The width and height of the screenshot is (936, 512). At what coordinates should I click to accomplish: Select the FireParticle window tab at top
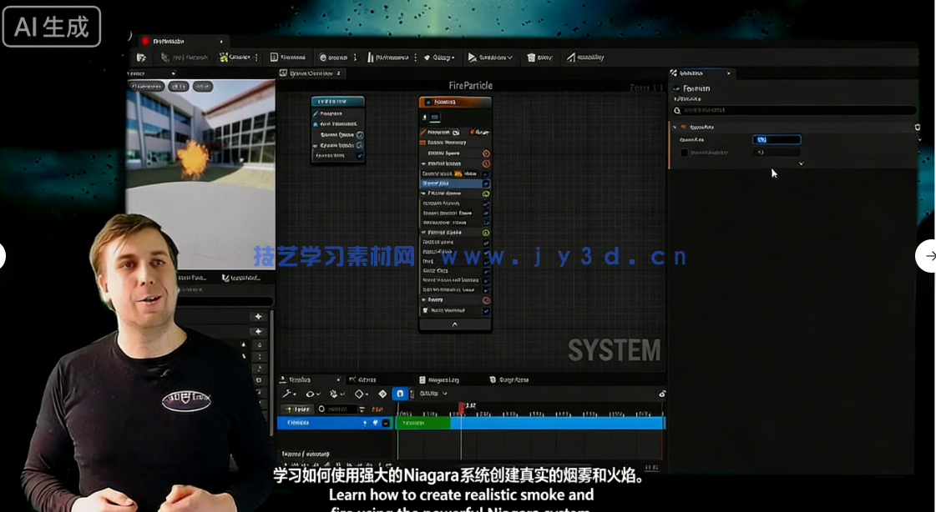coord(175,41)
